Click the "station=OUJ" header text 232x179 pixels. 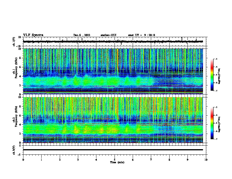tap(108, 35)
